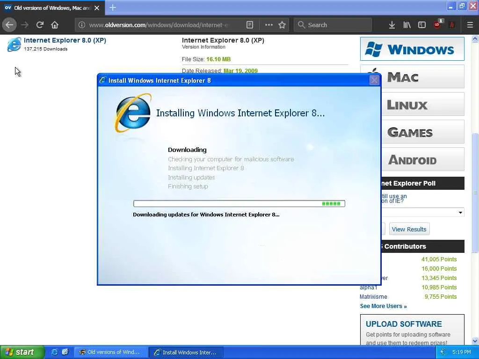479x359 pixels.
Task: Open the Matrixisme contributor link
Action: click(x=373, y=297)
